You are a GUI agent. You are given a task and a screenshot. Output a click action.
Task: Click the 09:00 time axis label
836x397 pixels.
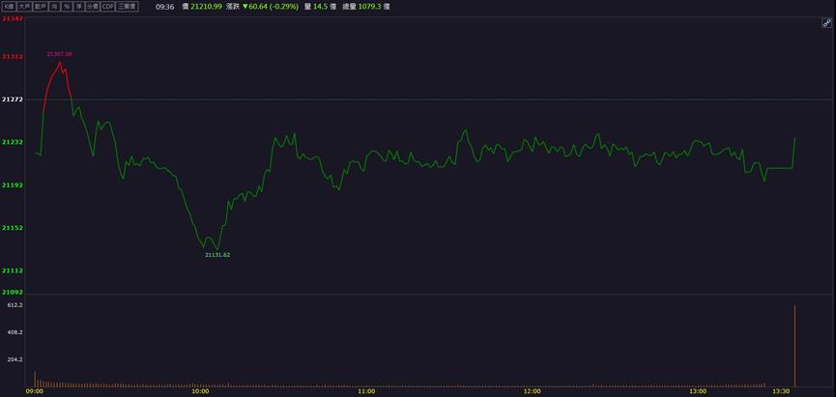pos(34,391)
